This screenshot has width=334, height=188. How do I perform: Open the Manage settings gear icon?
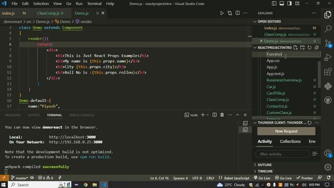pos(328,167)
